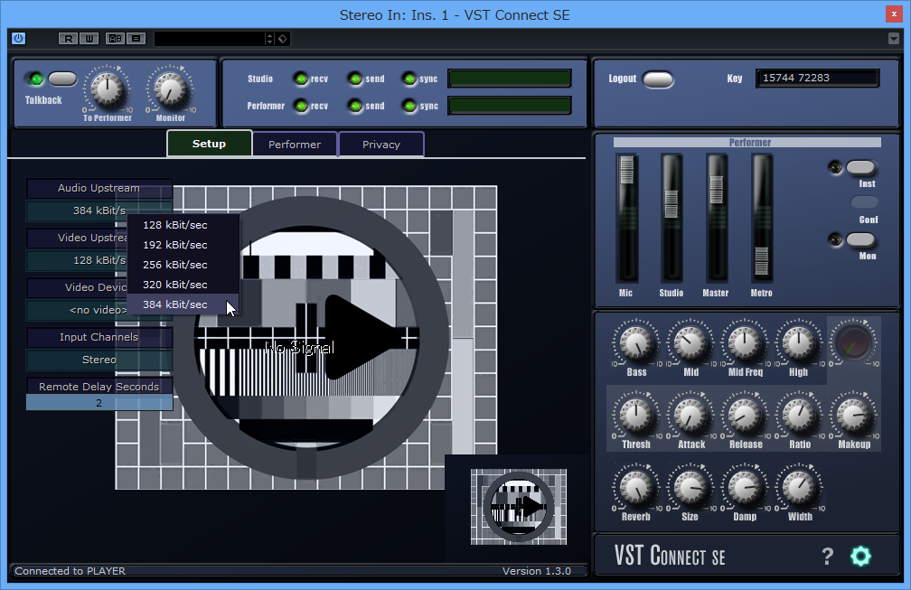Click the dark knob right of High
Image resolution: width=911 pixels, height=590 pixels.
pos(853,342)
